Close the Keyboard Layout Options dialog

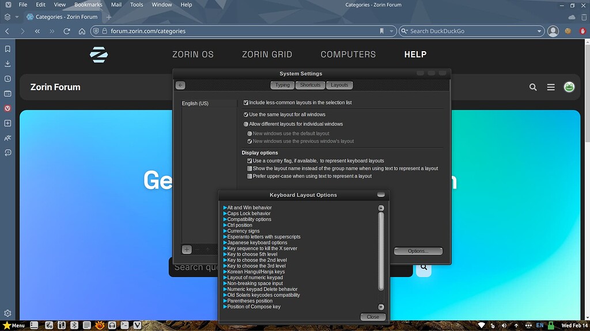click(x=373, y=317)
